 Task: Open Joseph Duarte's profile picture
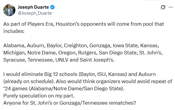9,10
